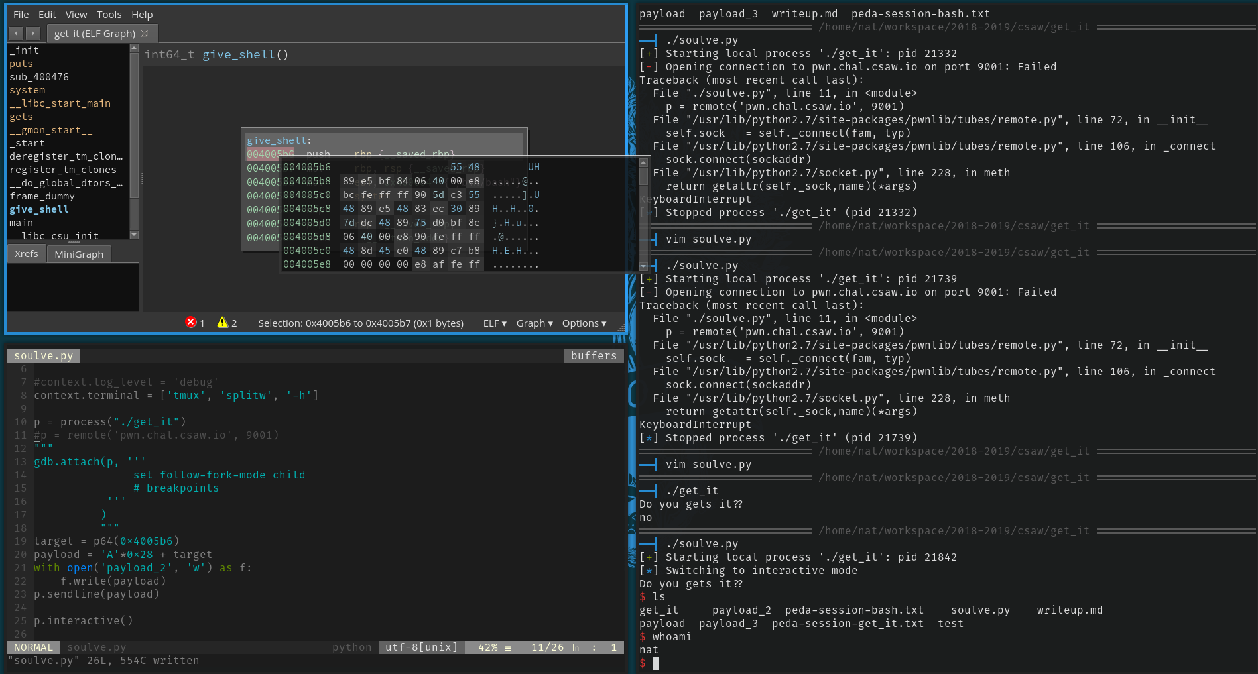Viewport: 1258px width, 674px height.
Task: Click address 004005b8 in hex preview
Action: pos(307,181)
